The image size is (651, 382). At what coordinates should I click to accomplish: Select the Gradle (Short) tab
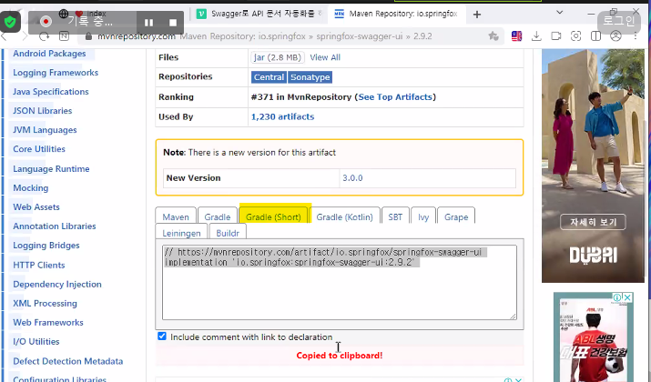273,217
